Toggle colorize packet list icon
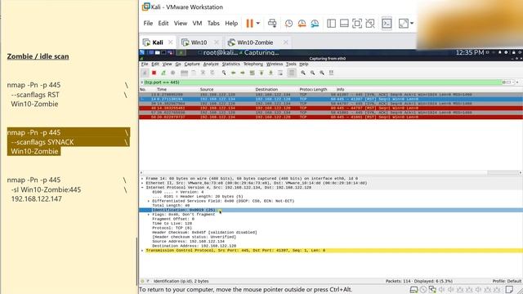 (292, 73)
